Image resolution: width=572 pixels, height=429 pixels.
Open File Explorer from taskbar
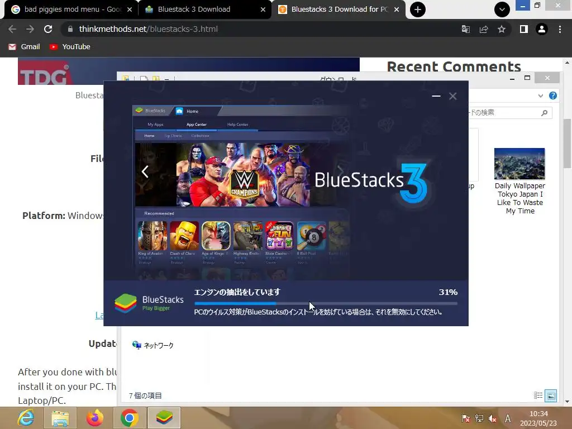tap(60, 418)
